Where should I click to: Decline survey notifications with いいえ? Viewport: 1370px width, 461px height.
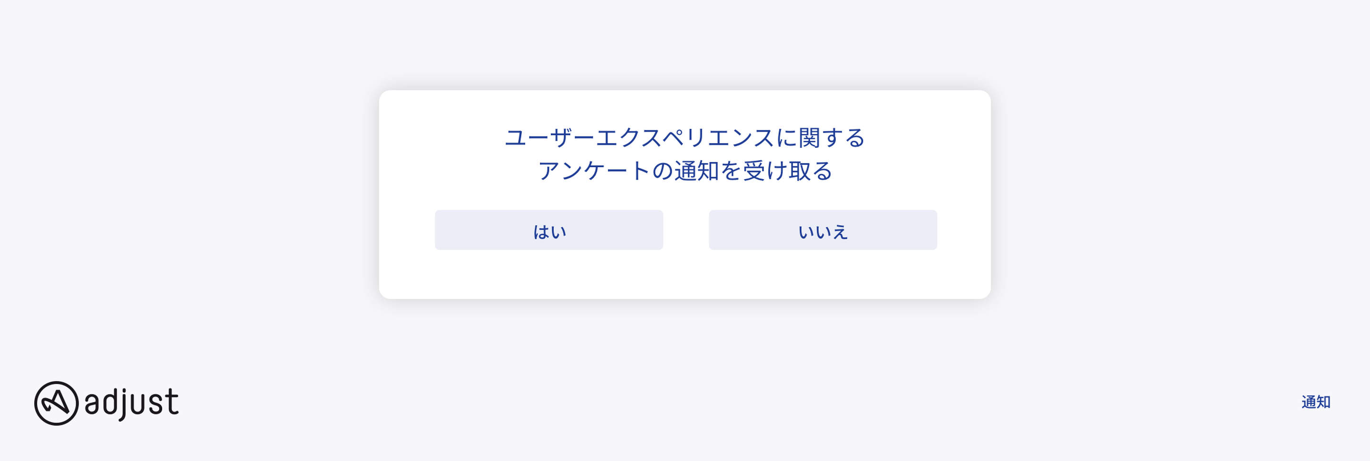(823, 230)
